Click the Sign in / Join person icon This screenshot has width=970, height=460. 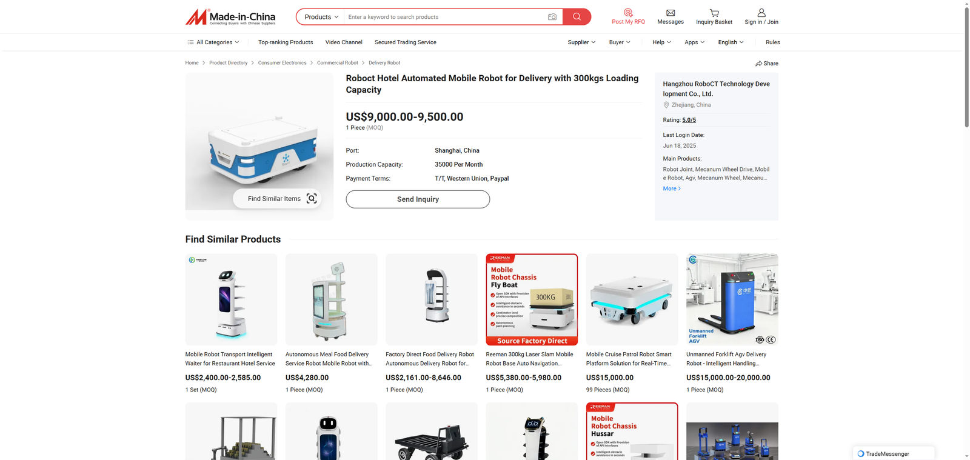761,13
